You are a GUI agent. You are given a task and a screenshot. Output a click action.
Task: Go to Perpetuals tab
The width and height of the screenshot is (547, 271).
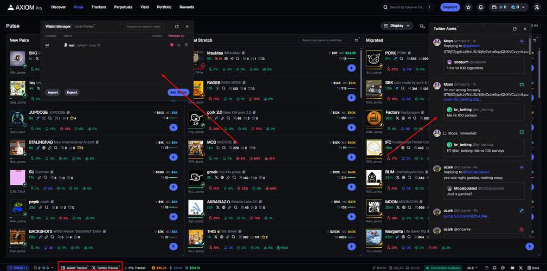[x=123, y=7]
